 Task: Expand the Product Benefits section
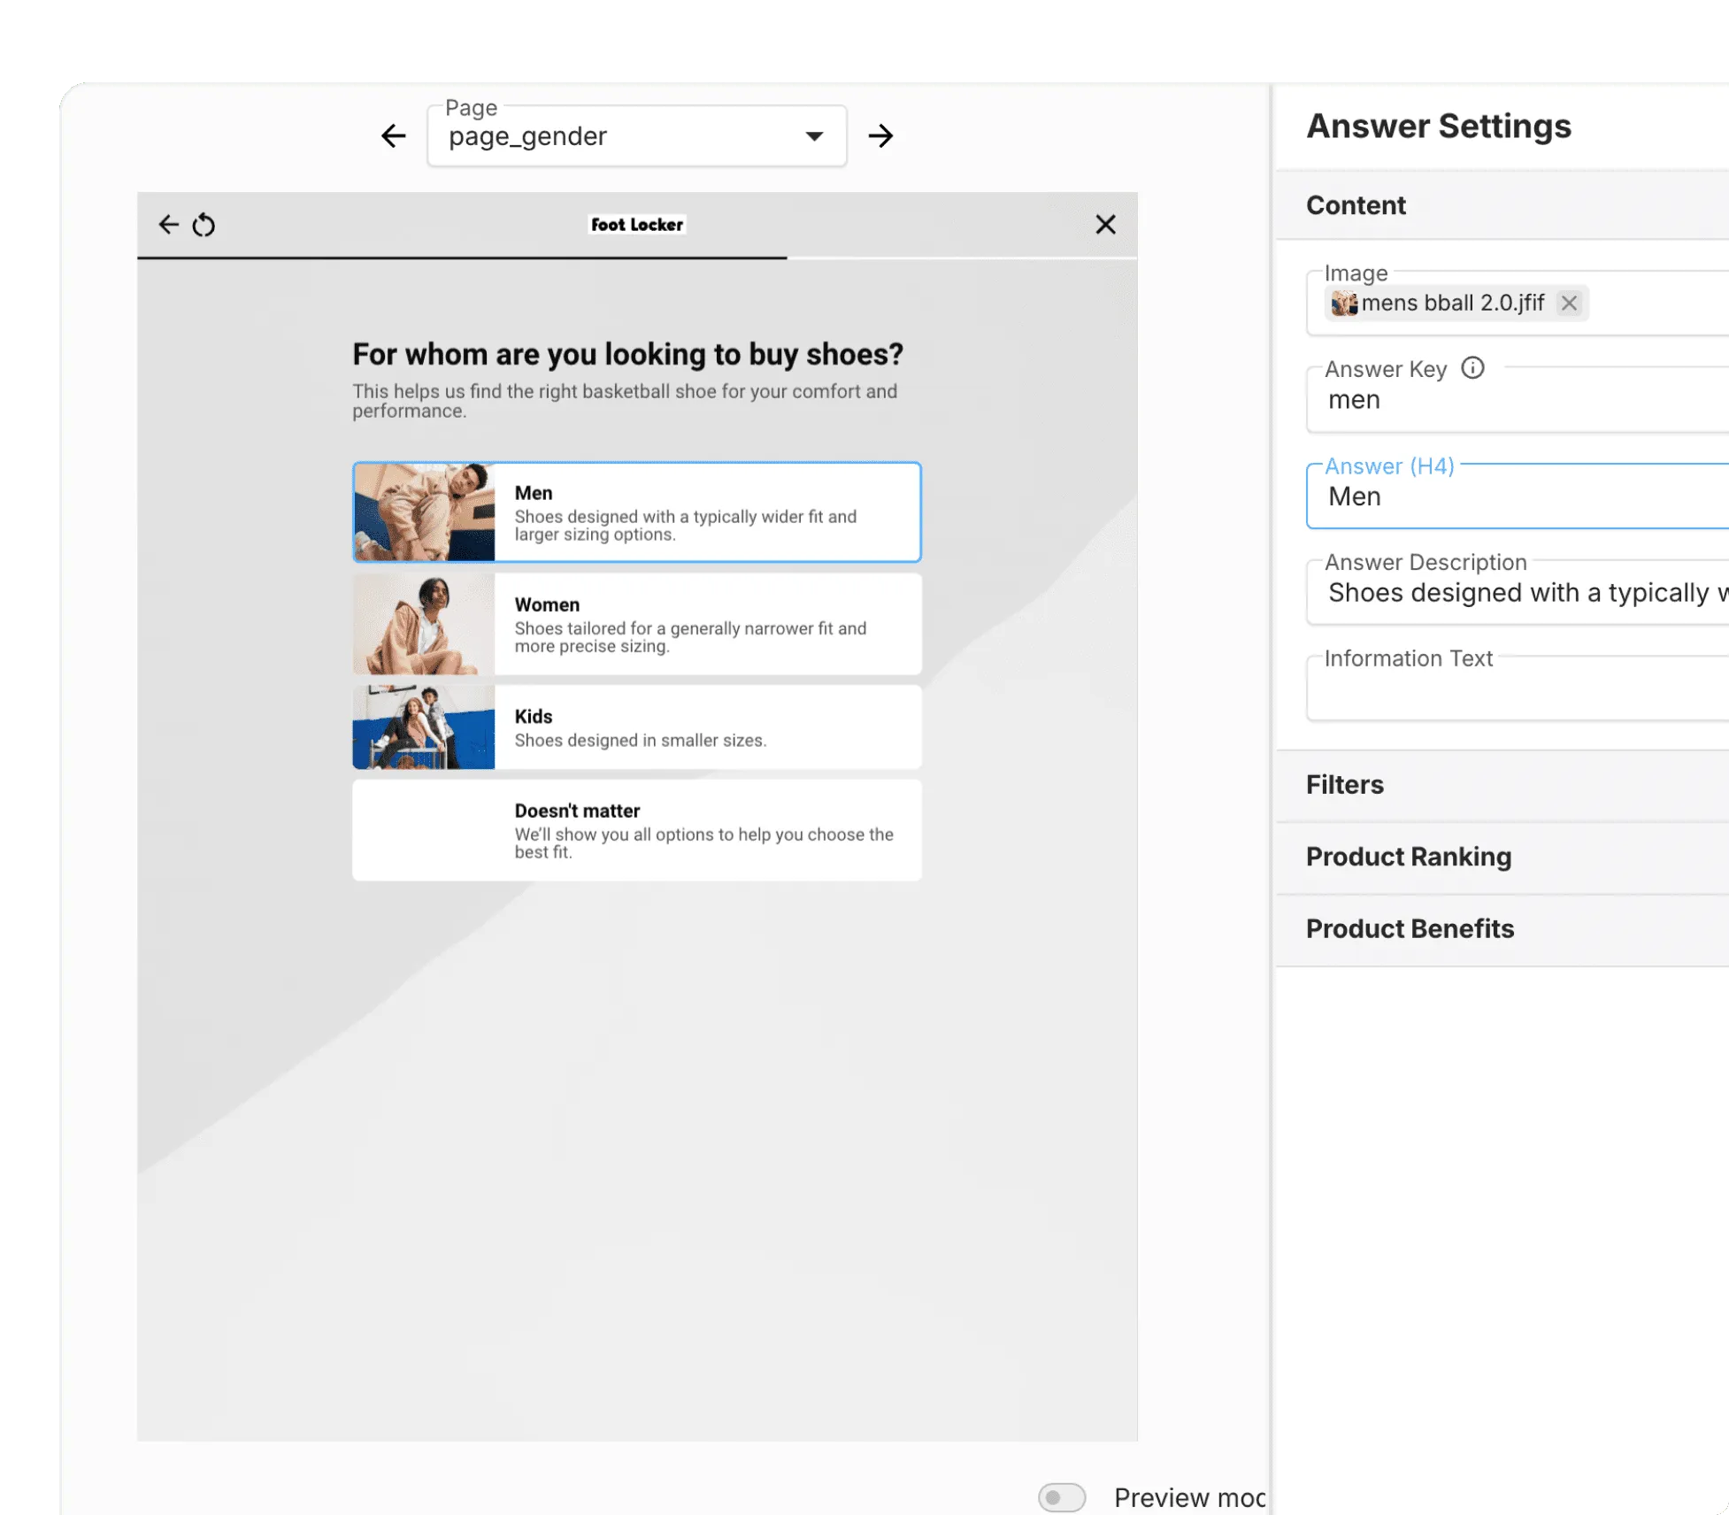pos(1410,928)
